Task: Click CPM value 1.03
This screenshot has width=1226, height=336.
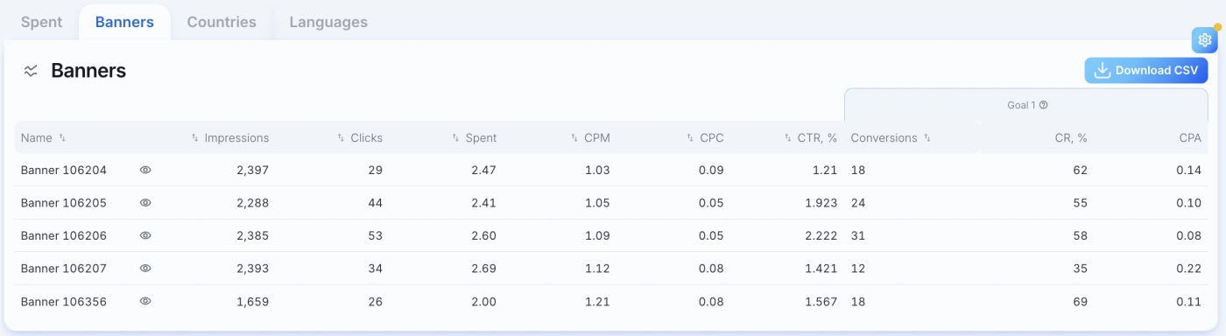Action: point(597,170)
